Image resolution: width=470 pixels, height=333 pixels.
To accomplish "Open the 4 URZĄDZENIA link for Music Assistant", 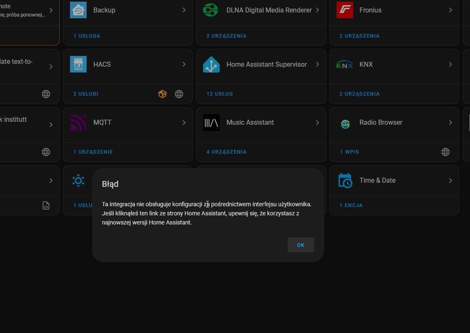I will click(x=226, y=152).
